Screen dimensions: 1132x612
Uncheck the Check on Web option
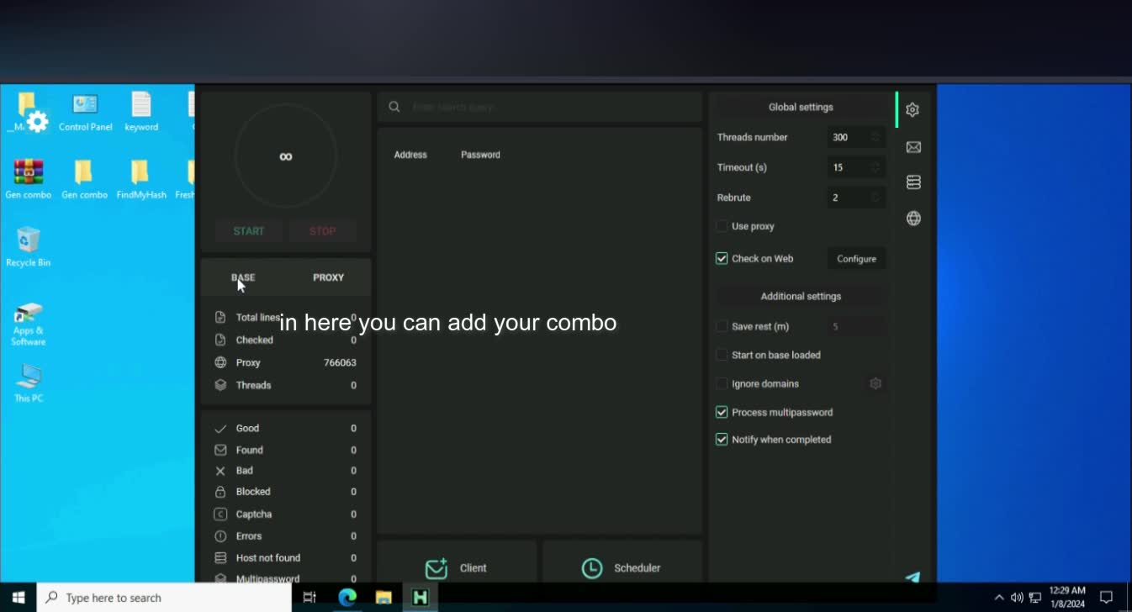click(722, 259)
